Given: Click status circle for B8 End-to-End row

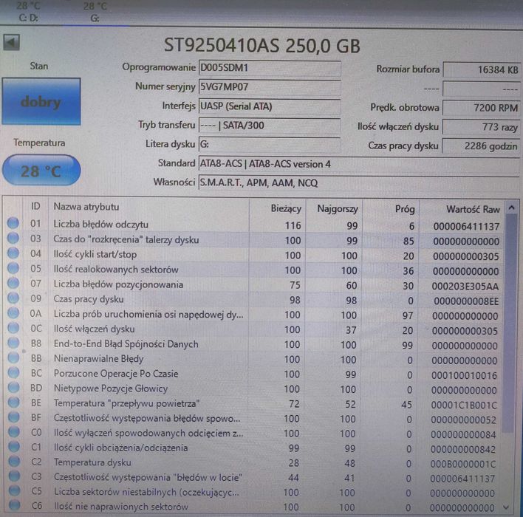Looking at the screenshot, I should (x=13, y=343).
